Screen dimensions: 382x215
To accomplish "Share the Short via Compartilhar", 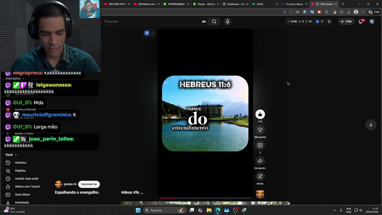I will 260,161.
